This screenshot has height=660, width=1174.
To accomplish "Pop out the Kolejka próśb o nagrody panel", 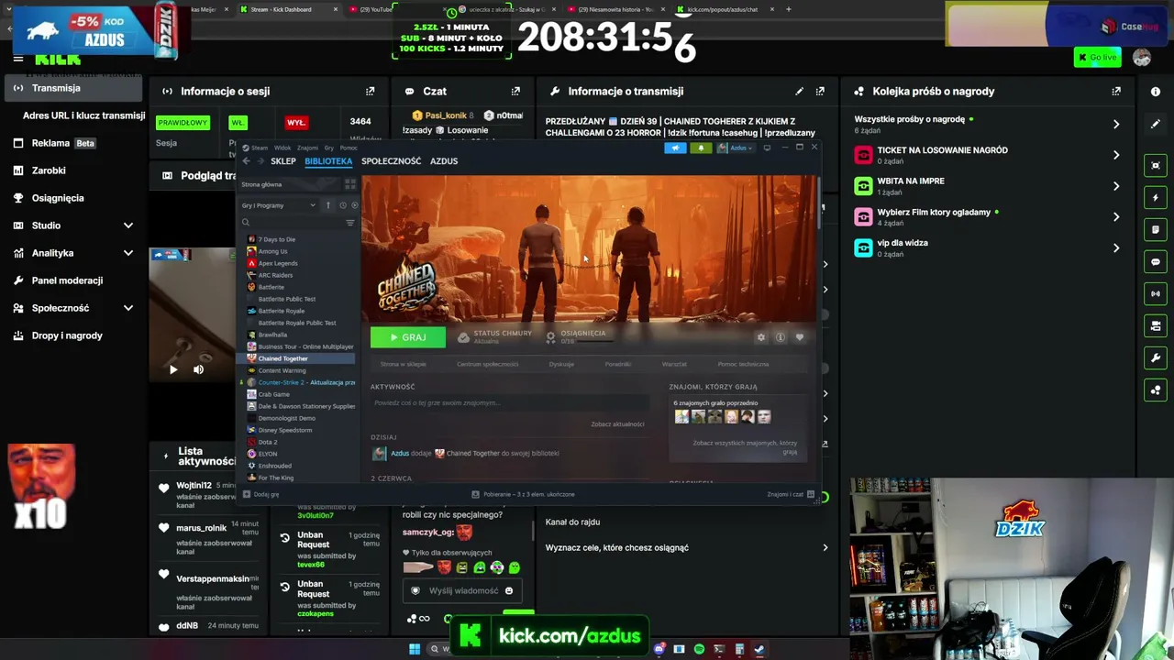I will point(1116,92).
